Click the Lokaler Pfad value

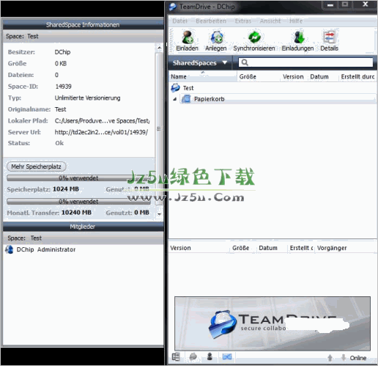[102, 121]
